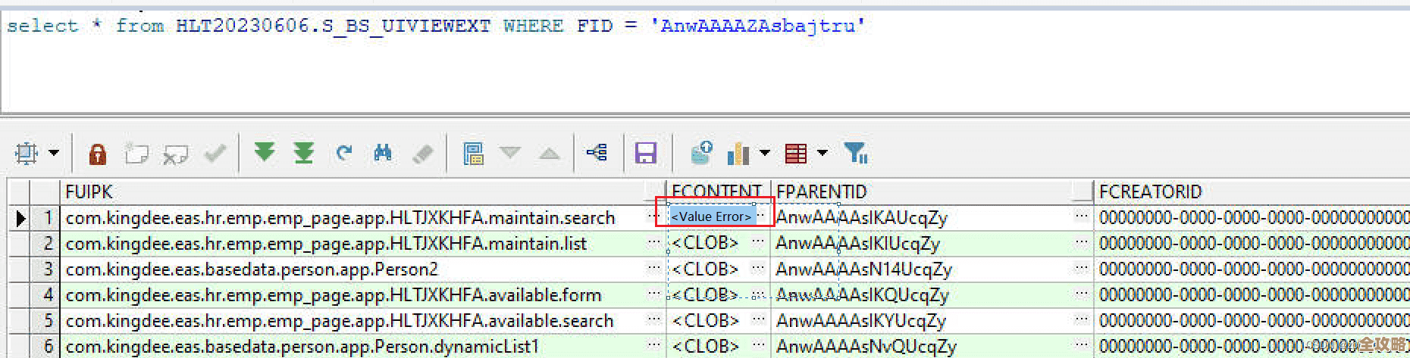This screenshot has height=358, width=1410.
Task: Select the Value Error cell in row 1
Action: (x=710, y=216)
